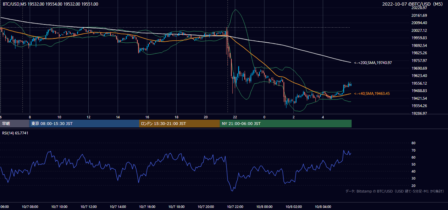Click RSI axis level 20
The image size is (448, 210).
pyautogui.click(x=413, y=185)
